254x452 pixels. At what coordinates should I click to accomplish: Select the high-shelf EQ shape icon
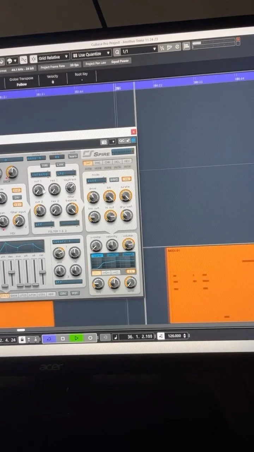tap(116, 272)
